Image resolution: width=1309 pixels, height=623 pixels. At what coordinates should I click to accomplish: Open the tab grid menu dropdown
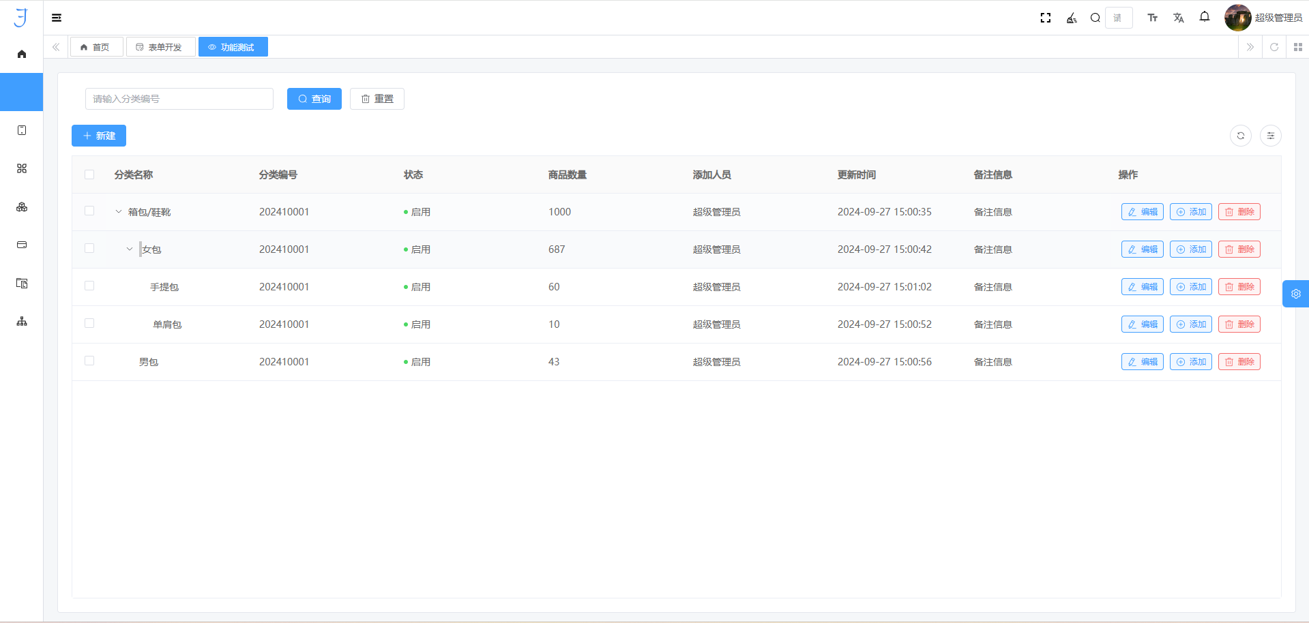pos(1297,47)
